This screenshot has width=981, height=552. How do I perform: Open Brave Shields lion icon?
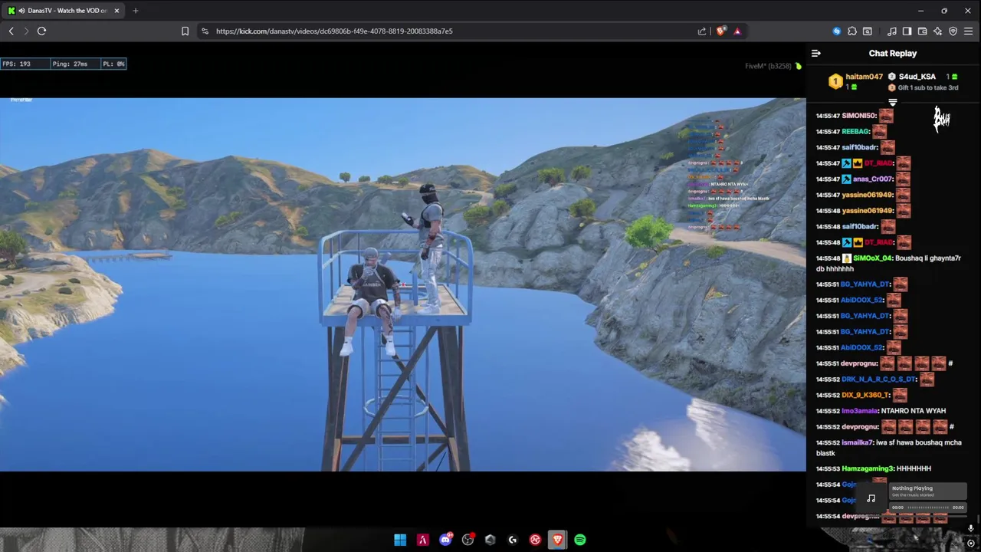(x=721, y=31)
